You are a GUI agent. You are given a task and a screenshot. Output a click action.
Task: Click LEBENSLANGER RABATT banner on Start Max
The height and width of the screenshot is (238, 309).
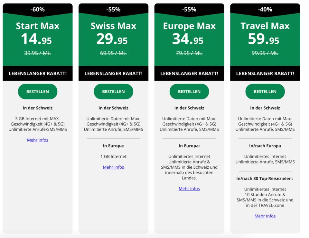tap(38, 73)
